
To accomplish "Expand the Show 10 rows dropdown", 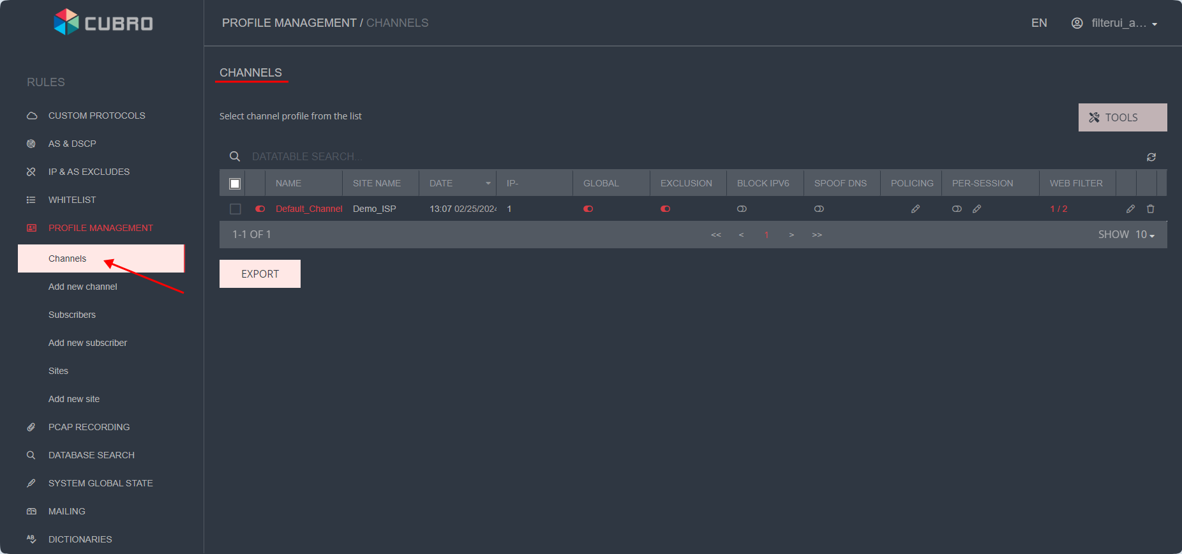I will (1144, 235).
